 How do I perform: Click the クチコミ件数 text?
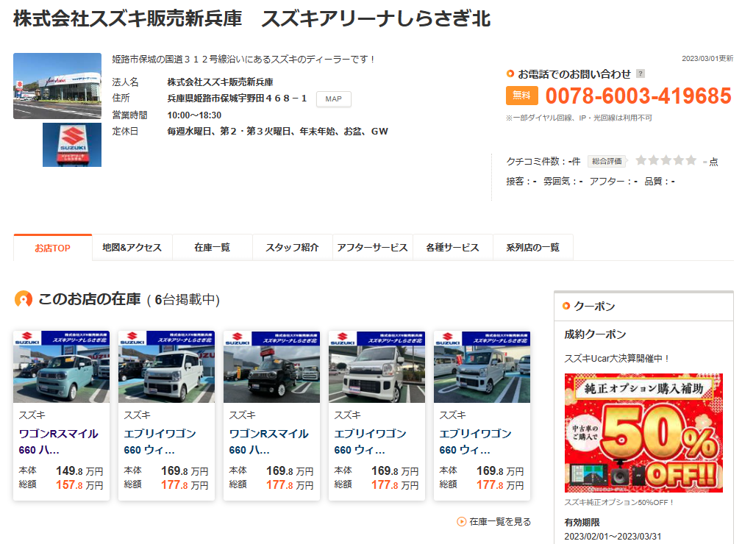pyautogui.click(x=543, y=161)
